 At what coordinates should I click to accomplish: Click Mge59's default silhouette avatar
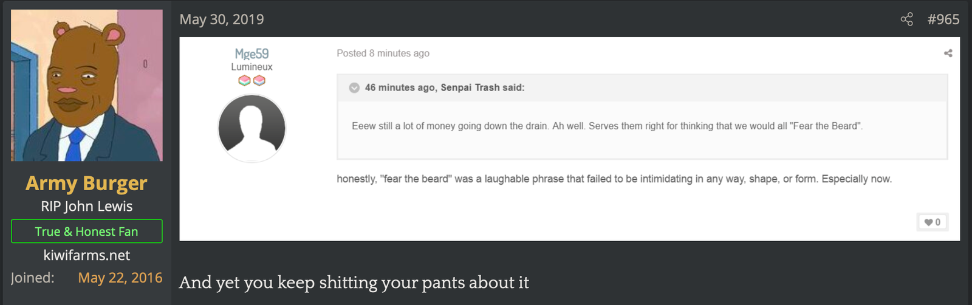[252, 128]
